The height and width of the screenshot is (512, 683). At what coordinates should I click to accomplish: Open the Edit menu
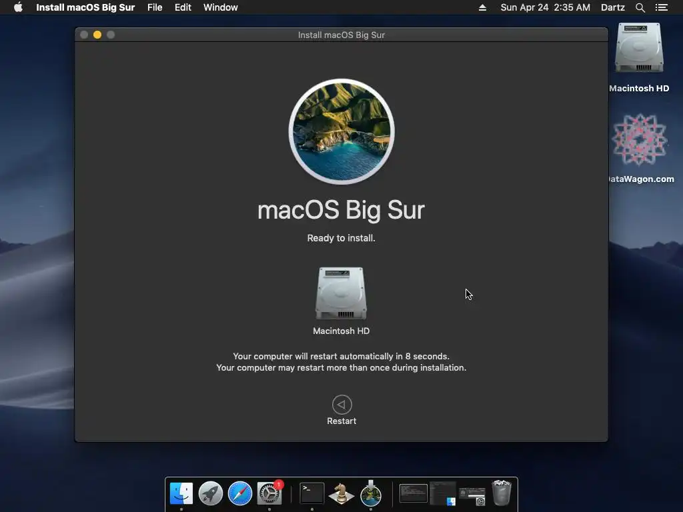[183, 7]
